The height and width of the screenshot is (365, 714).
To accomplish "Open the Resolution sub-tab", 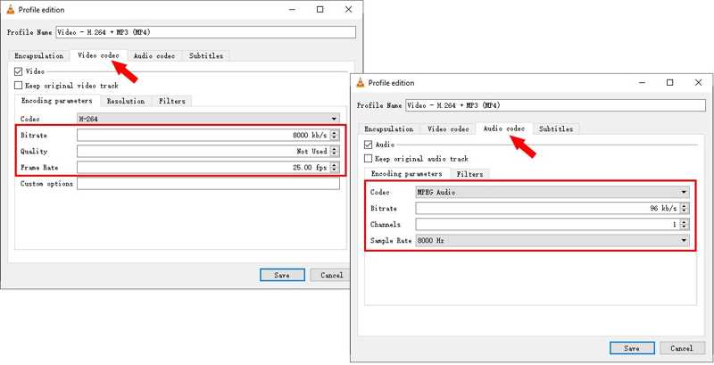I will 126,101.
